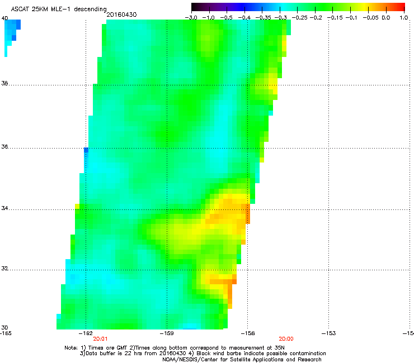The width and height of the screenshot is (414, 363).
Task: Click the longitude axis label -159
Action: 167,333
